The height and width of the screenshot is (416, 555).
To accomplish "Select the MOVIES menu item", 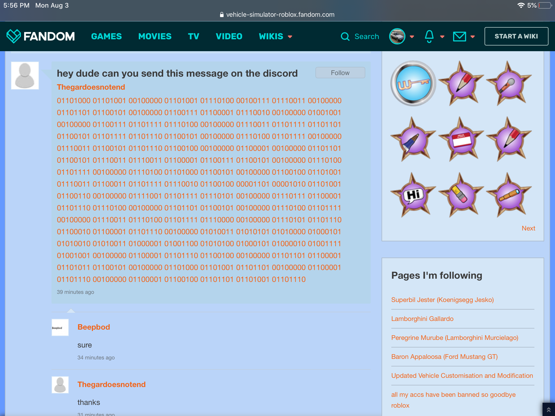I will click(x=155, y=36).
